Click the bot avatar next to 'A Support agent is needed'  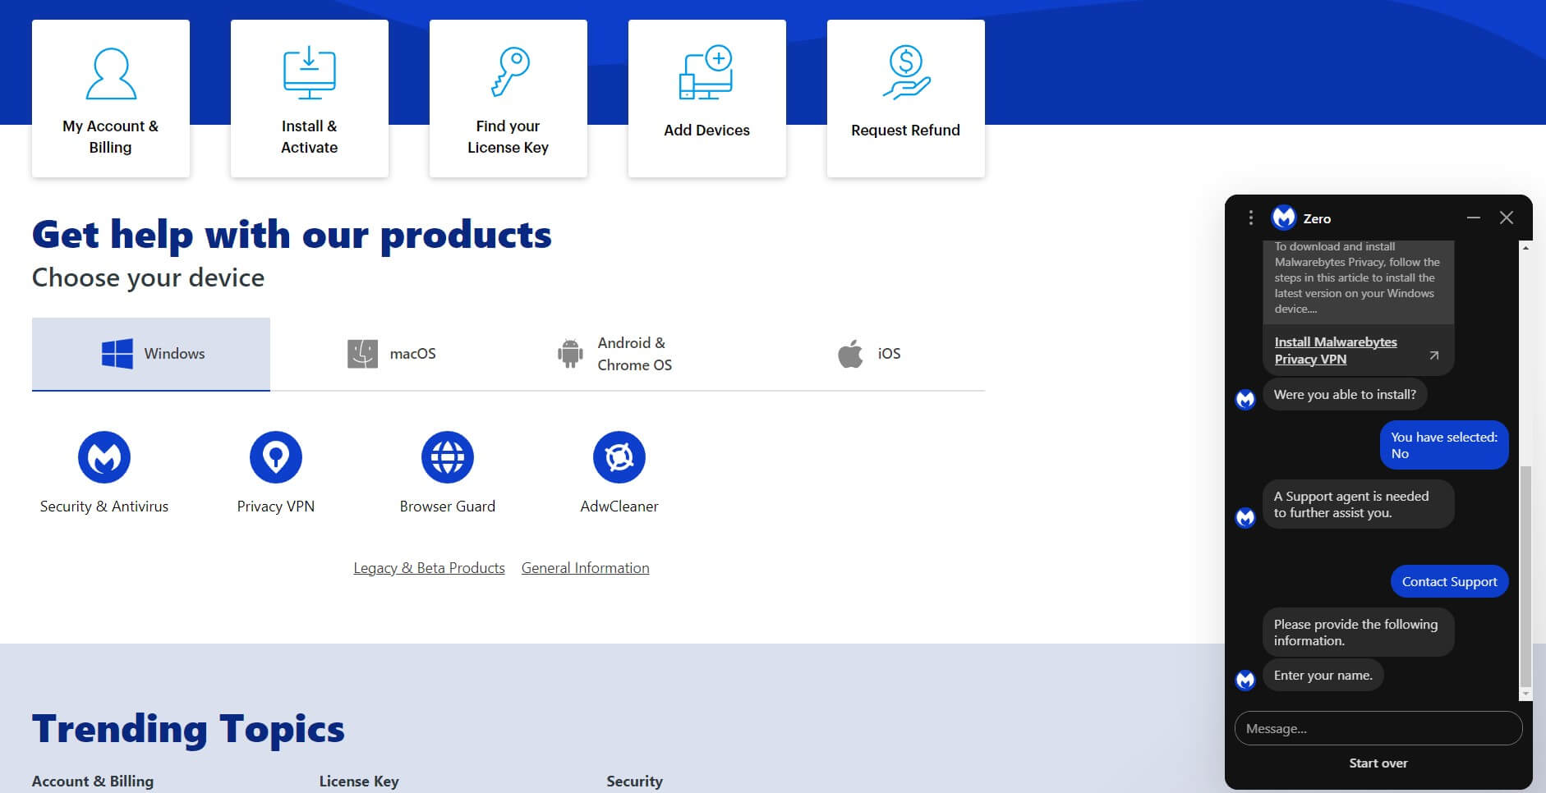click(1245, 518)
